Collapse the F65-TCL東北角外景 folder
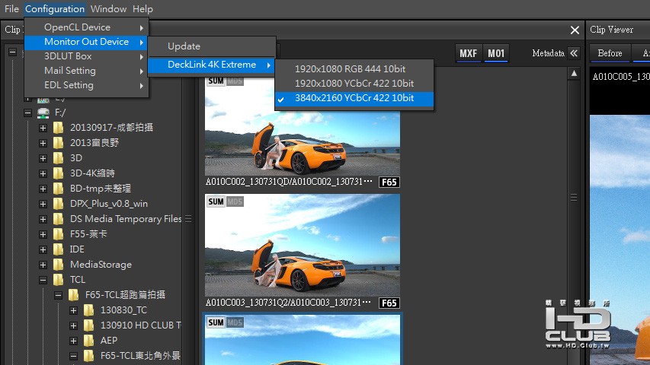The width and height of the screenshot is (650, 365). [73, 356]
